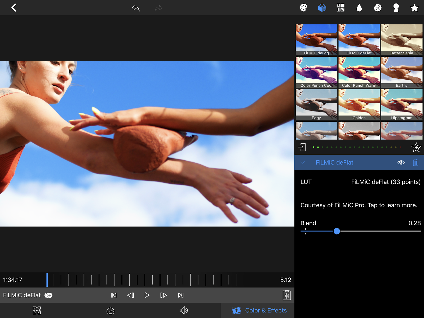Jump to the end of the clip

(x=181, y=295)
